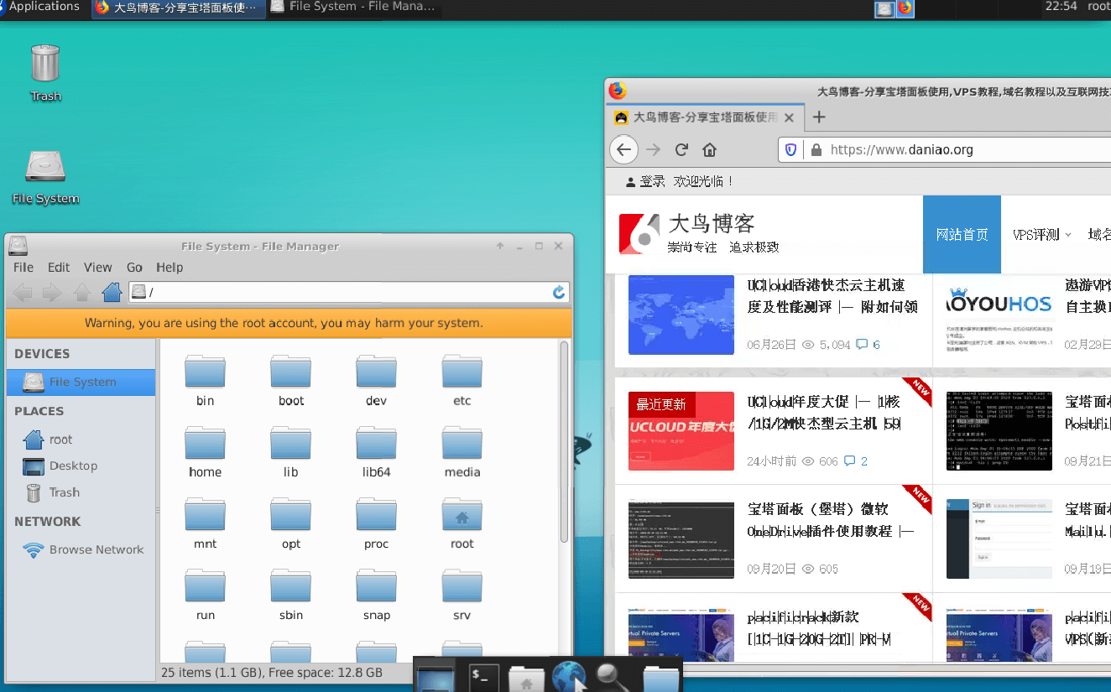
Task: Switch to File System taskbar button in panel
Action: 352,8
